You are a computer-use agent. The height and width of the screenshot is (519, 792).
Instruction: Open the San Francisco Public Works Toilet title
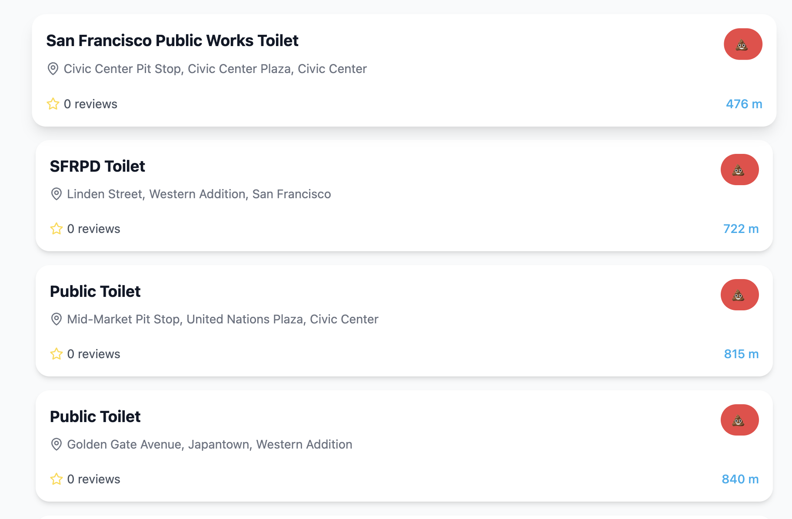(x=172, y=40)
